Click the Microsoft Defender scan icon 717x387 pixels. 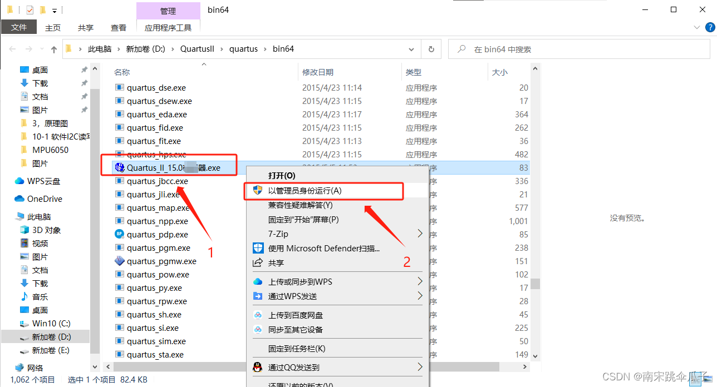tap(258, 248)
